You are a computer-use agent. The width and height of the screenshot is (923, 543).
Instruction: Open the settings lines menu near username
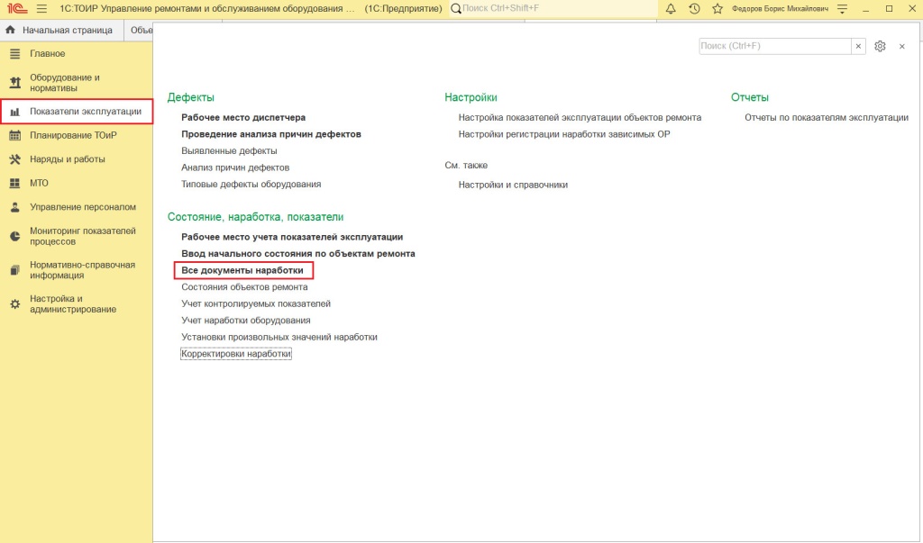coord(843,9)
